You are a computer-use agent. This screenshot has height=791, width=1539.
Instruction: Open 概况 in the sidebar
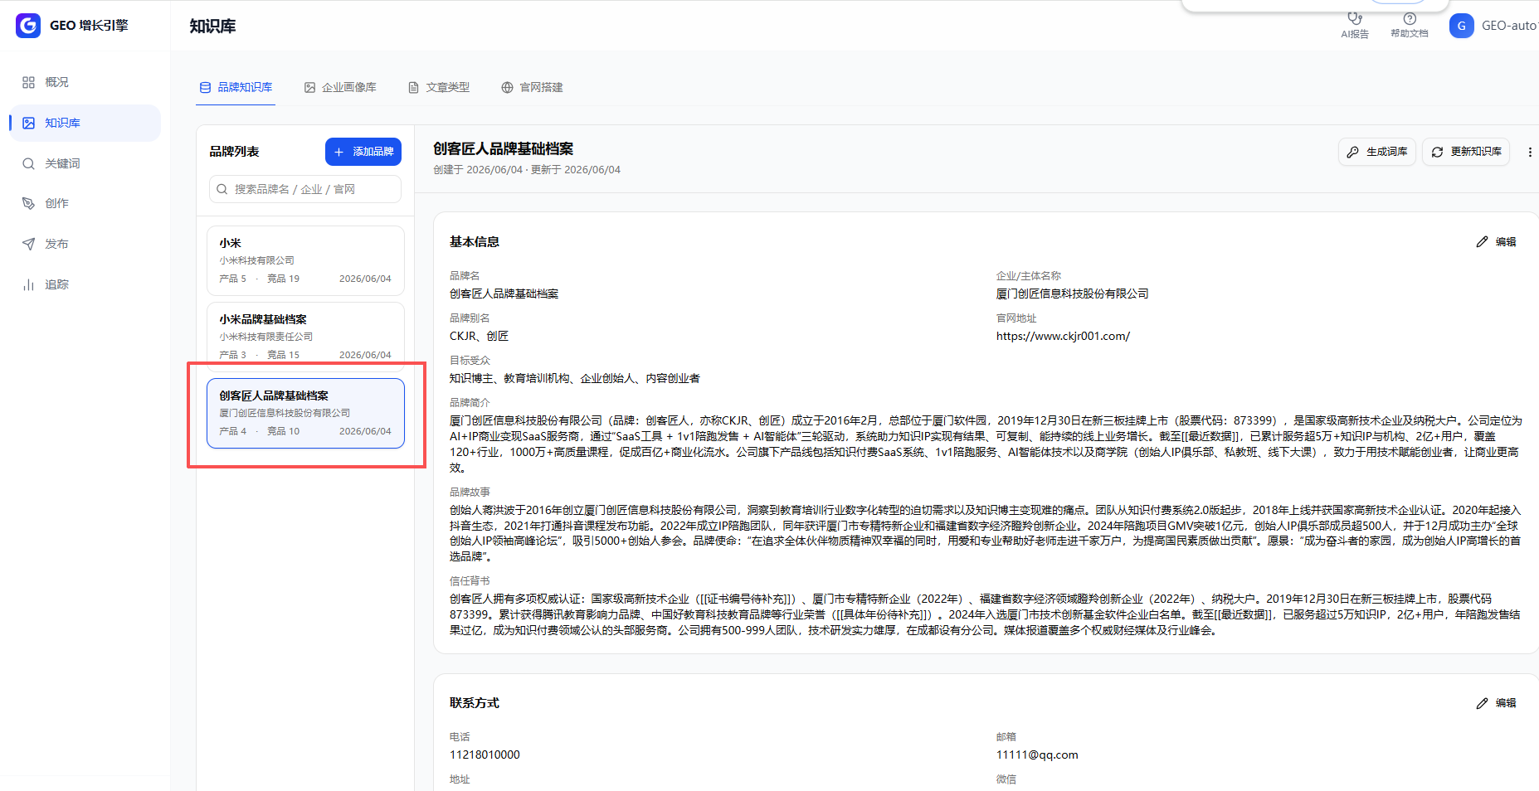pos(85,82)
